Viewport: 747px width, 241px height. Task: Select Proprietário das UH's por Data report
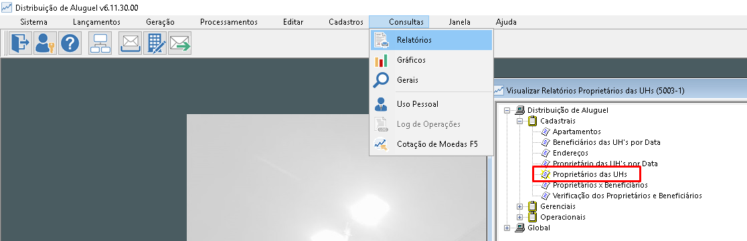tap(605, 164)
